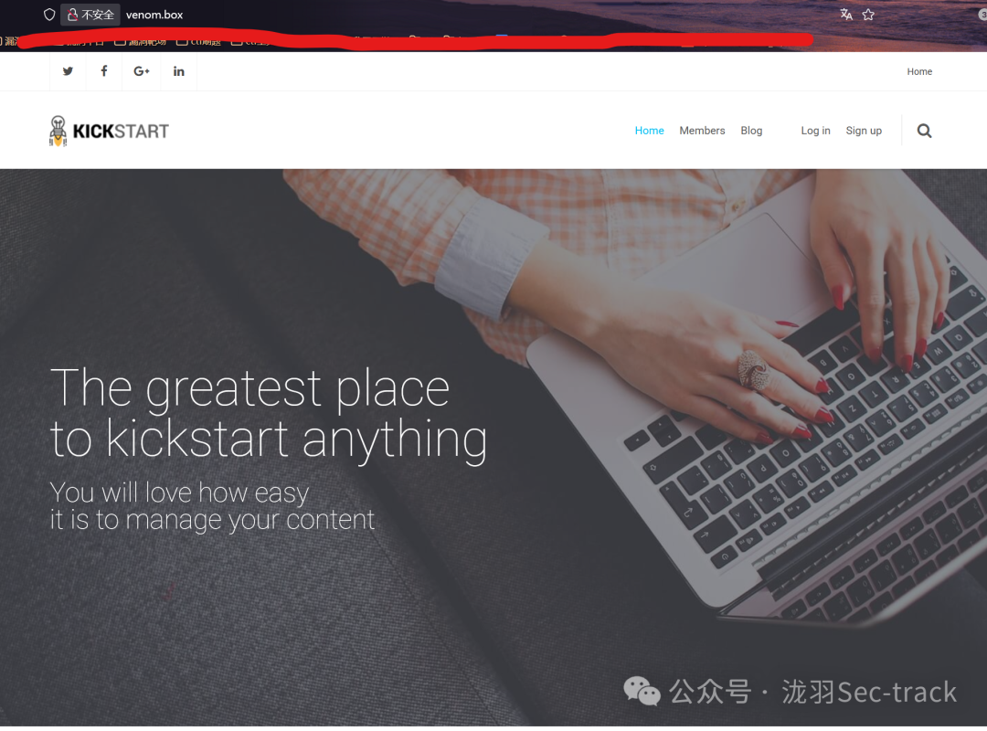Bookmark this page with the star icon

coord(869,15)
